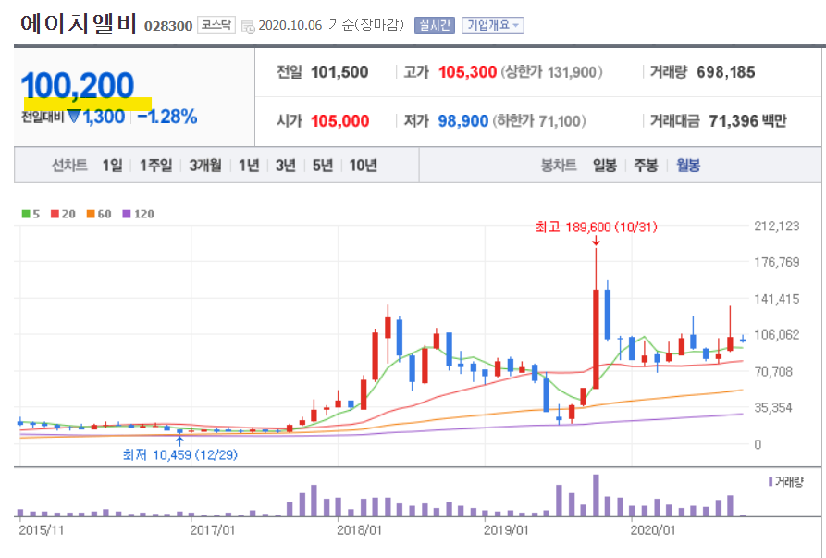Click the 고가 value 105,300

click(467, 72)
